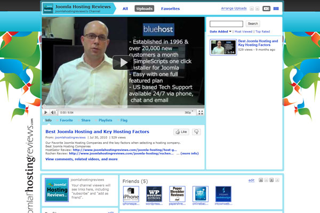Enter fullscreen mode in the video player

(201, 112)
